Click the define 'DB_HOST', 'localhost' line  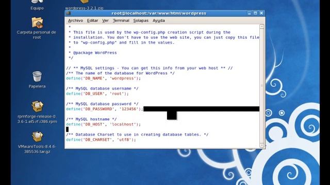tap(103, 124)
